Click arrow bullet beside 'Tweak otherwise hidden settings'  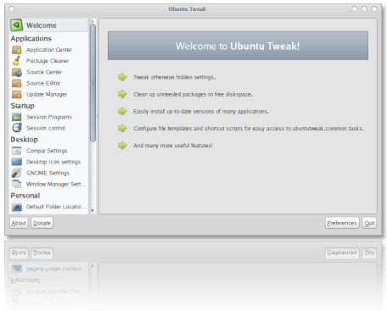coord(122,77)
